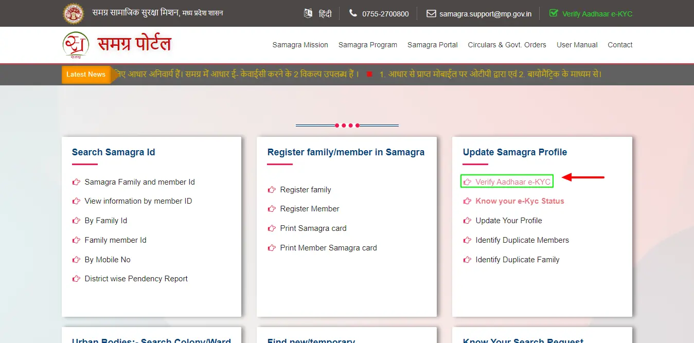Open Print Member Samagra card link
Image resolution: width=694 pixels, height=343 pixels.
point(328,248)
